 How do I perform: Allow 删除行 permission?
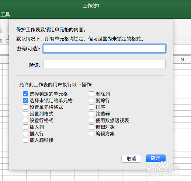pyautogui.click(x=91, y=100)
